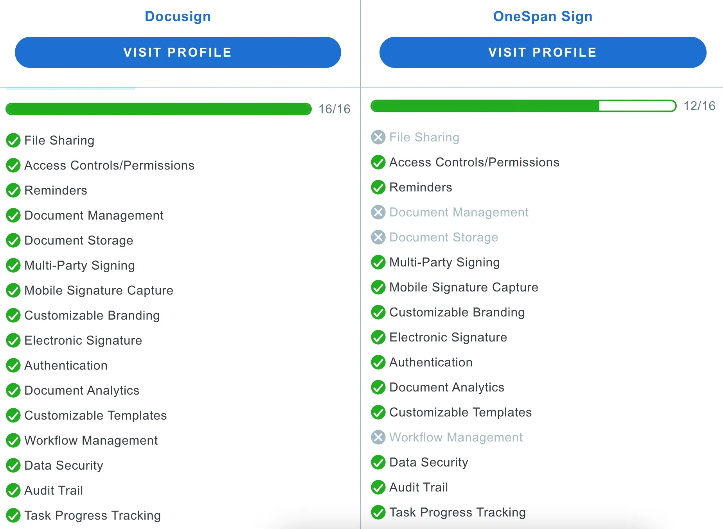
Task: Click the X icon beside OneSpan's Document Storage
Action: pyautogui.click(x=378, y=237)
